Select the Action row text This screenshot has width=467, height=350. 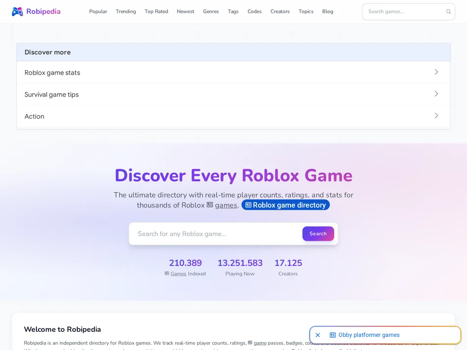(34, 116)
